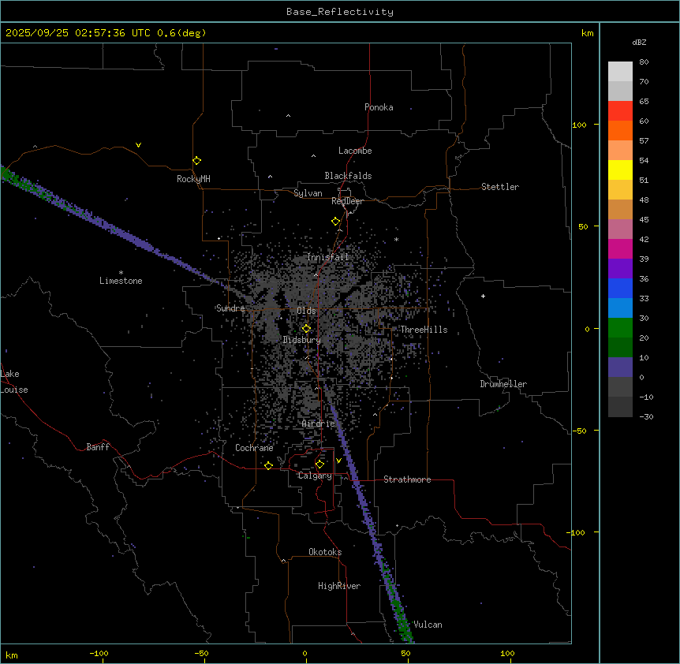Click the yellow diamond marker above Calgary
The image size is (680, 664).
(319, 464)
